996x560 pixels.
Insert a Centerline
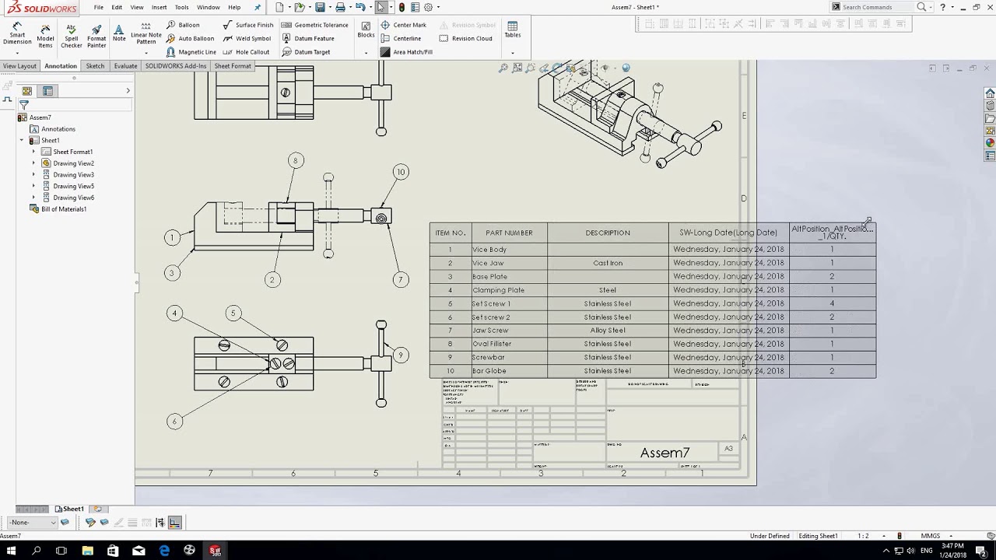401,38
